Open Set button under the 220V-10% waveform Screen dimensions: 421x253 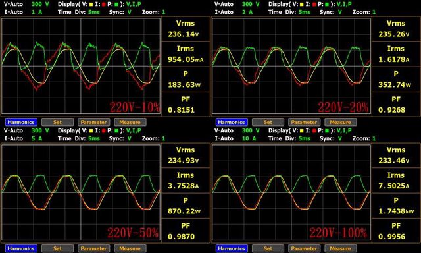tap(57, 122)
